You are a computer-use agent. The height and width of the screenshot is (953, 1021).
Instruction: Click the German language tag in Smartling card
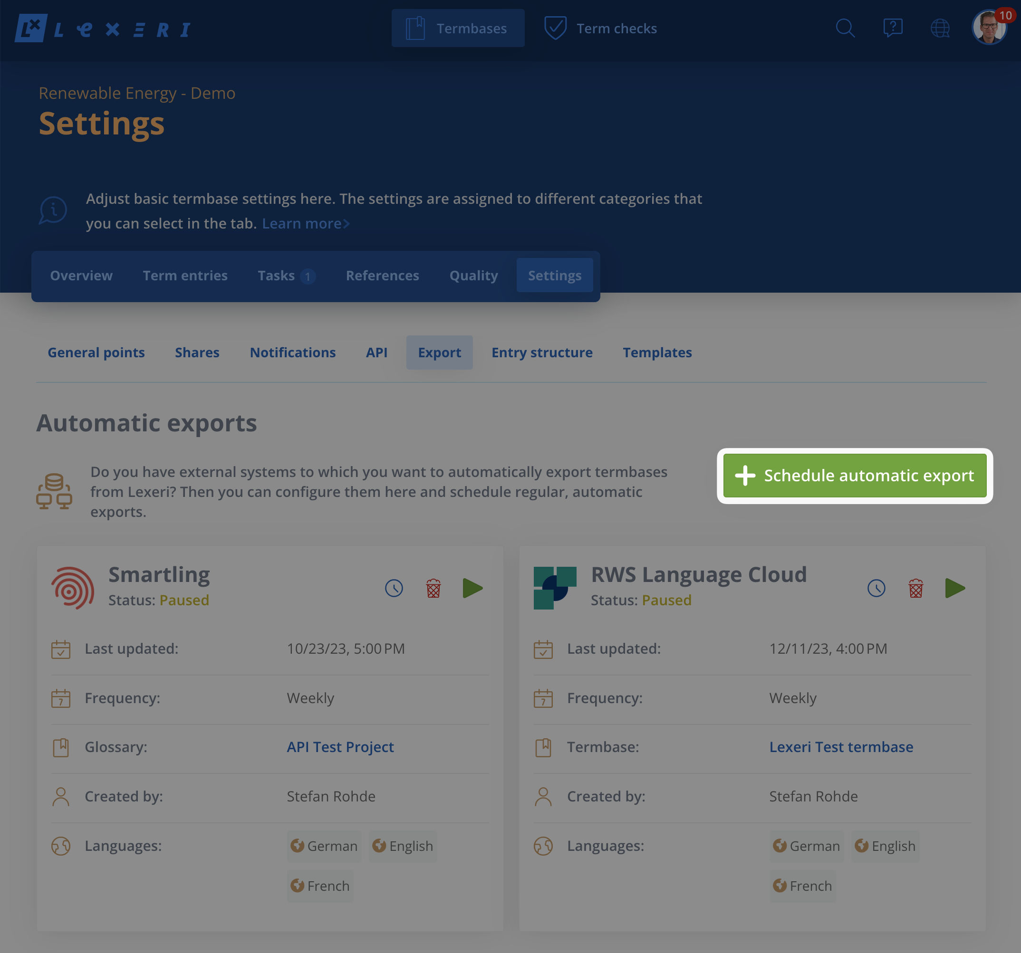point(324,846)
